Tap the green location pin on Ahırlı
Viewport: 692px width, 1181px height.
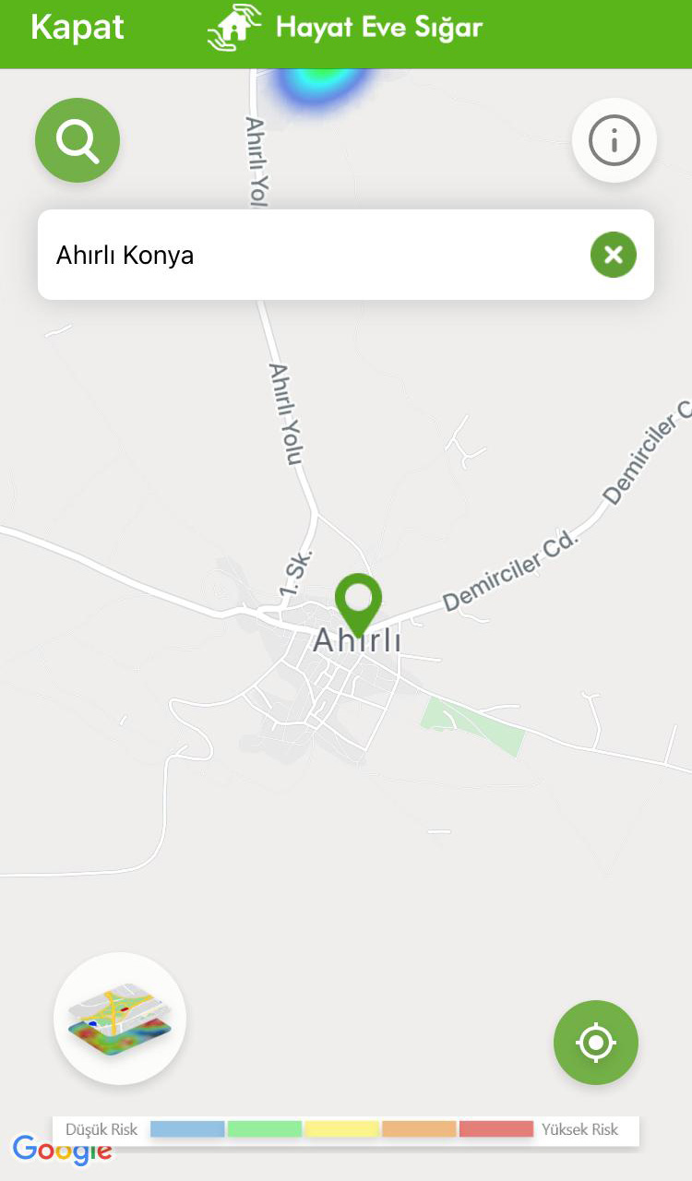pos(358,602)
